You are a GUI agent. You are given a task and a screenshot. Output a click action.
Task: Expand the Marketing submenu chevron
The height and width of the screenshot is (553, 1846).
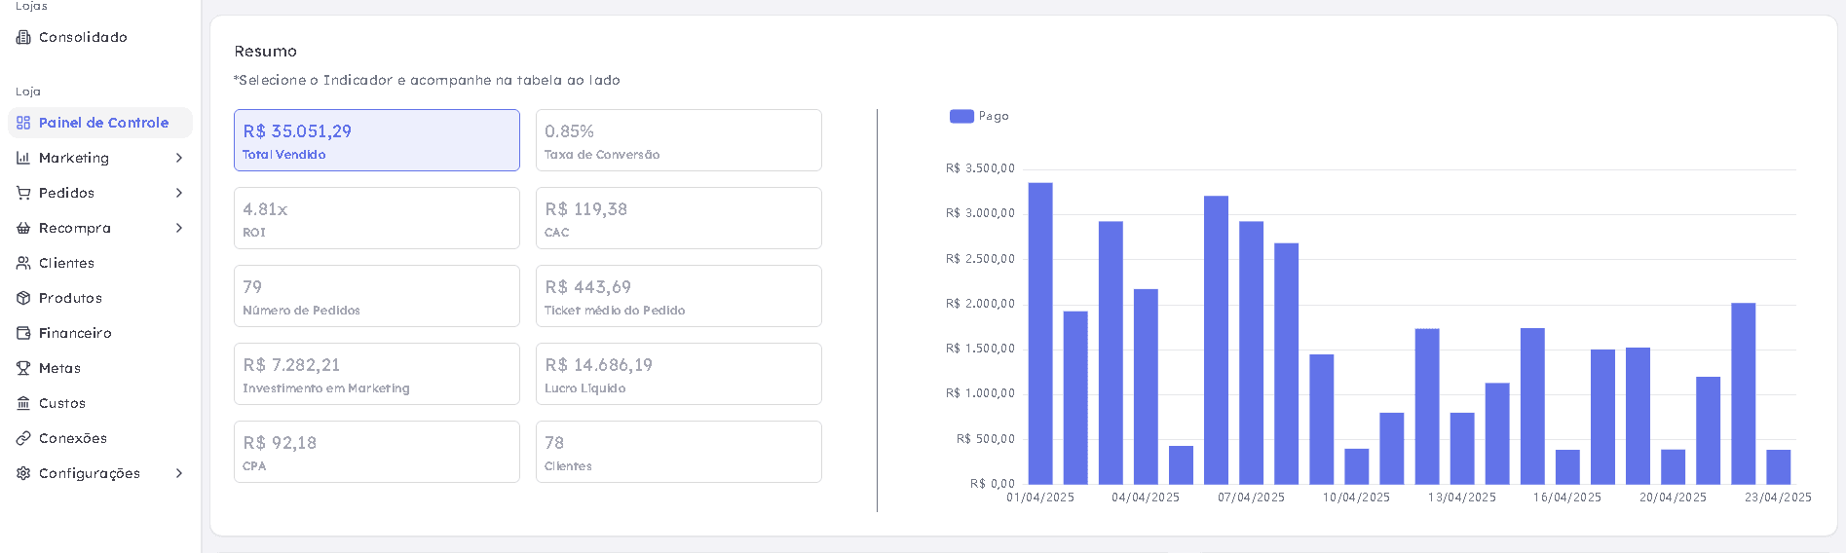179,158
